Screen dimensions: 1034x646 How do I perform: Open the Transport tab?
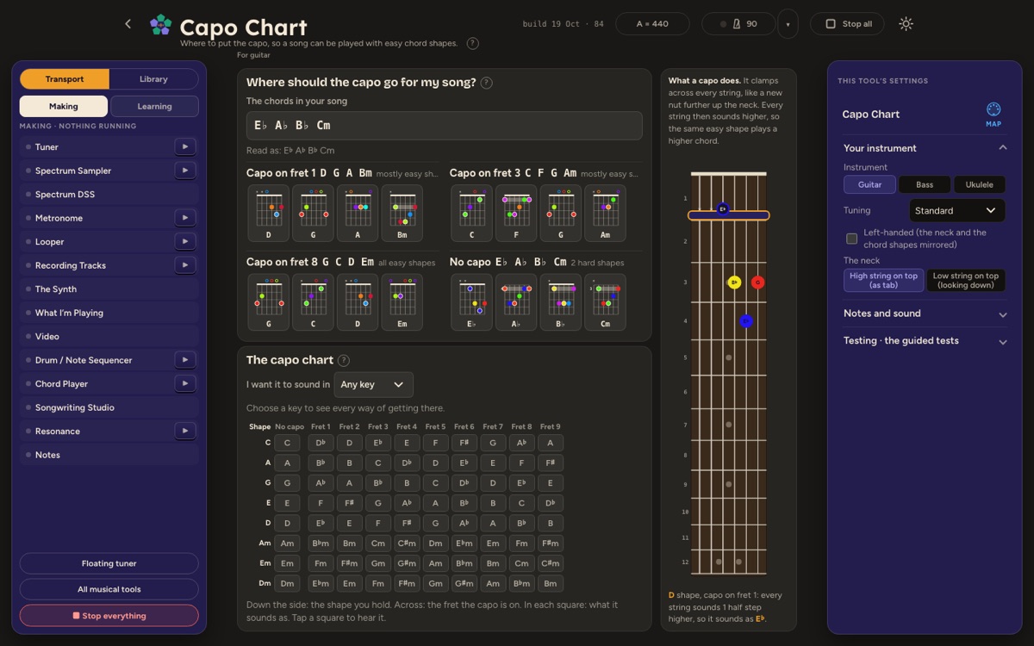tap(65, 79)
